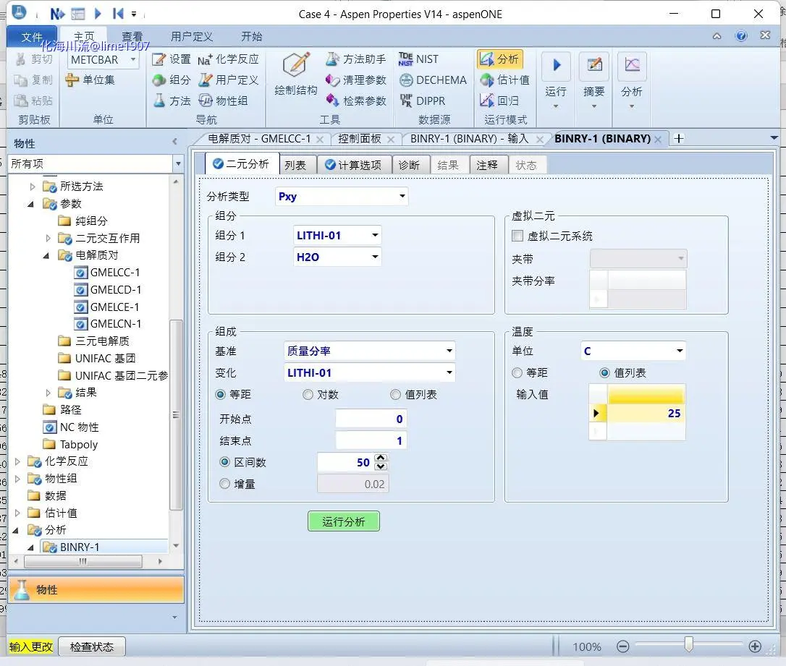Switch to the 诊断 tab
Viewport: 786px width, 666px height.
tap(409, 166)
